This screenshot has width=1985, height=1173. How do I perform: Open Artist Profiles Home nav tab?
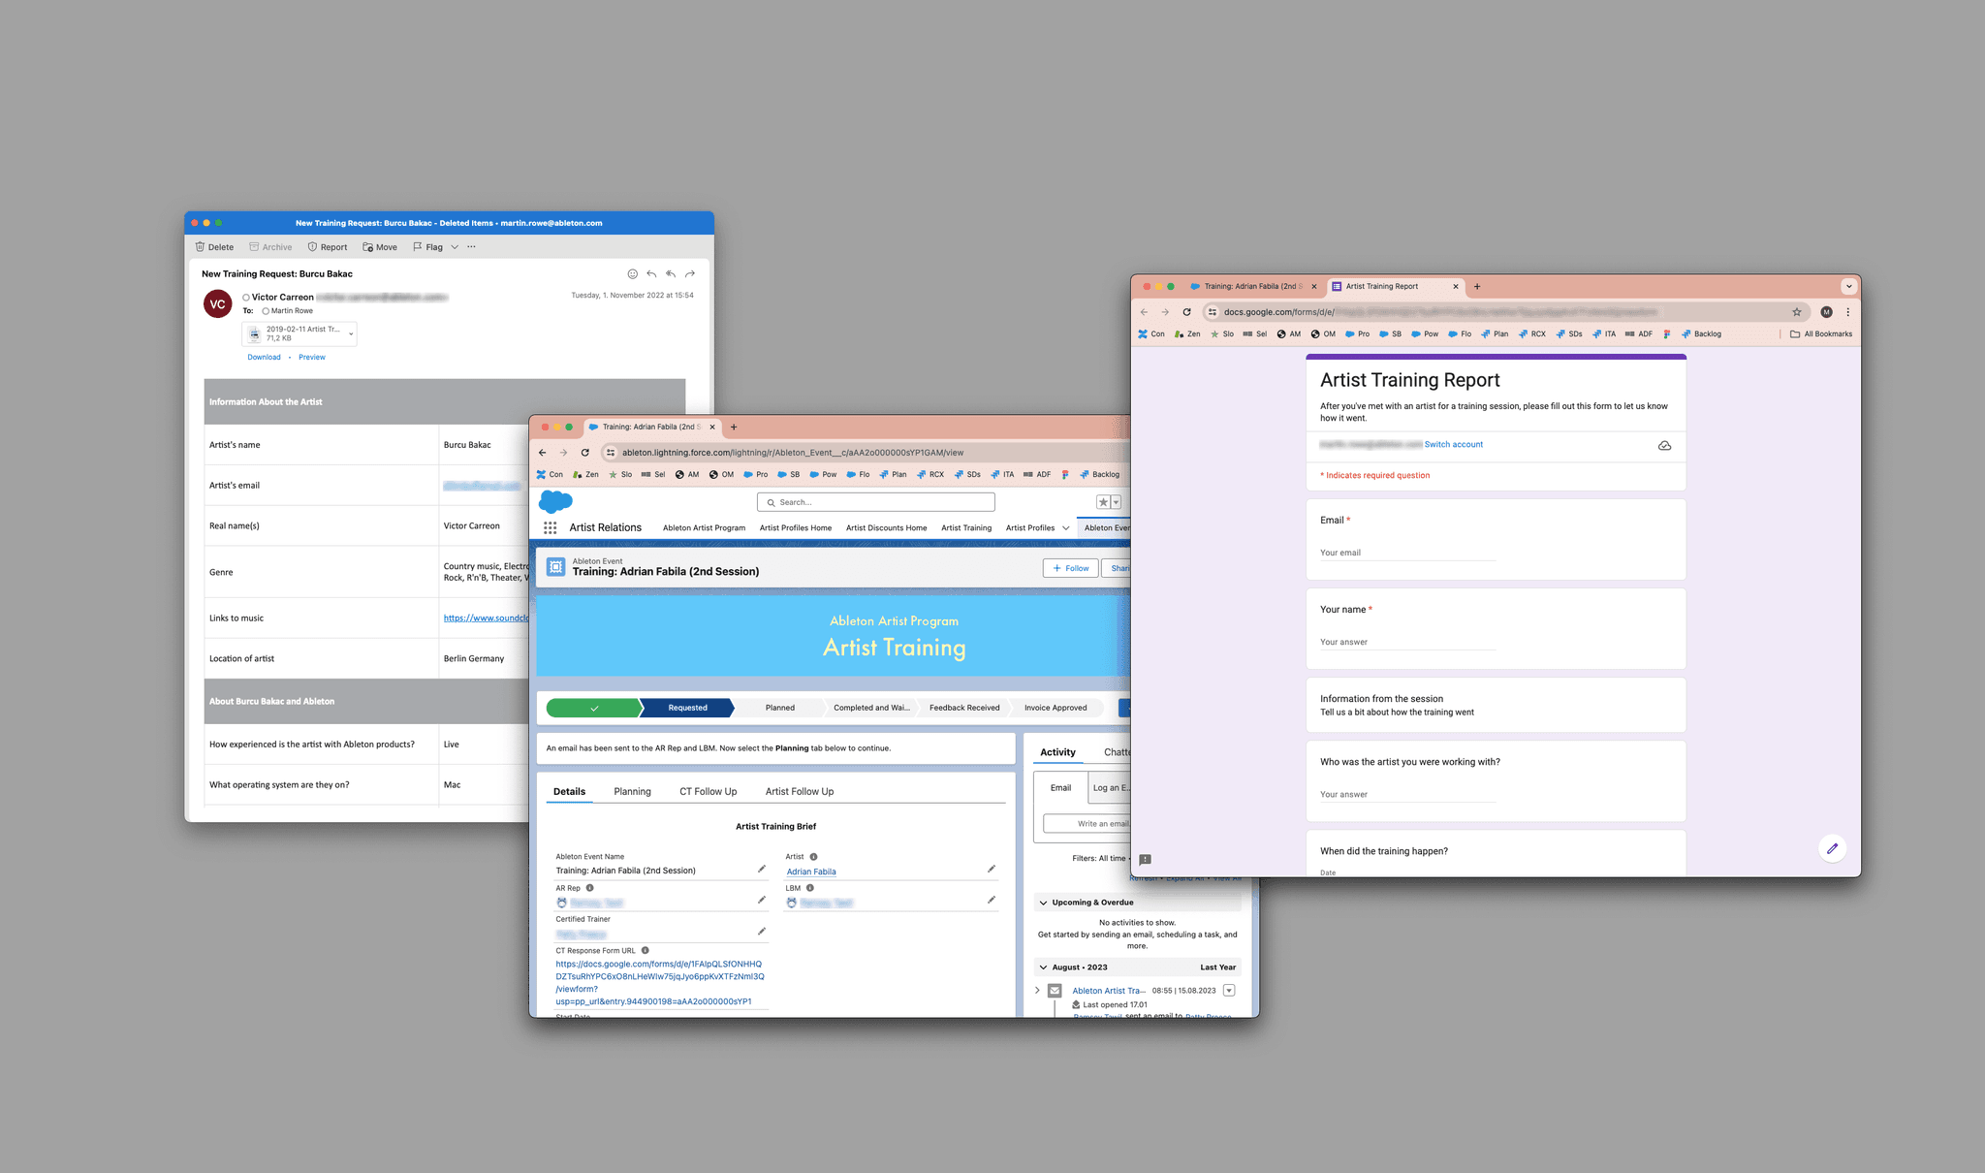click(796, 528)
